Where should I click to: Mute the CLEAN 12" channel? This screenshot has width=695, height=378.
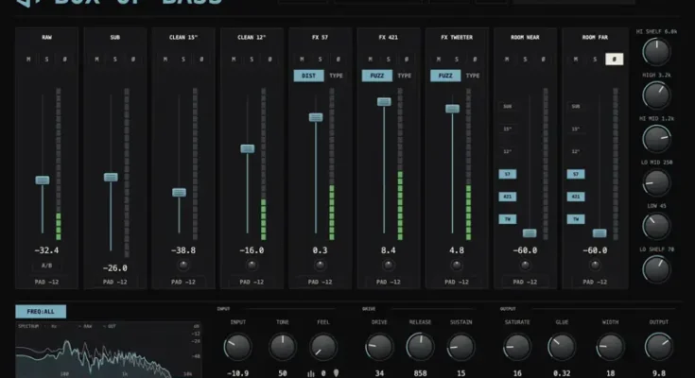(x=234, y=59)
